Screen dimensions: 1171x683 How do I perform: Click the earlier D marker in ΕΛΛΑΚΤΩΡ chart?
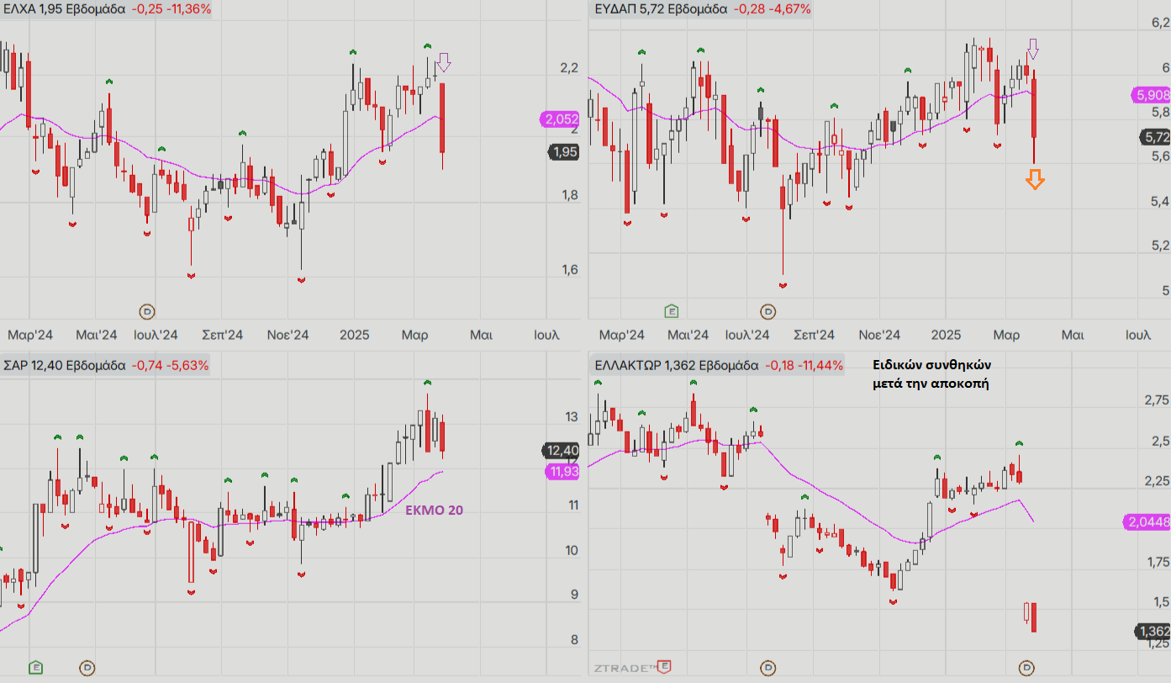click(x=767, y=667)
